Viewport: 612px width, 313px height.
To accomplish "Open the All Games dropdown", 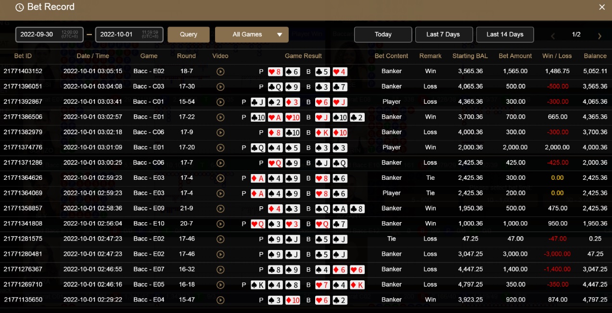I will (x=252, y=35).
